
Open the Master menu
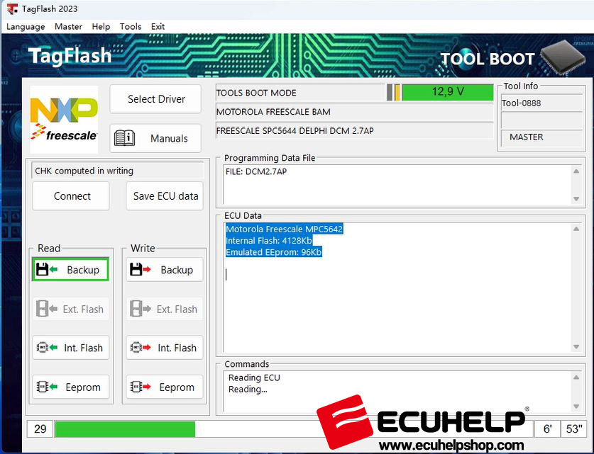click(x=68, y=26)
